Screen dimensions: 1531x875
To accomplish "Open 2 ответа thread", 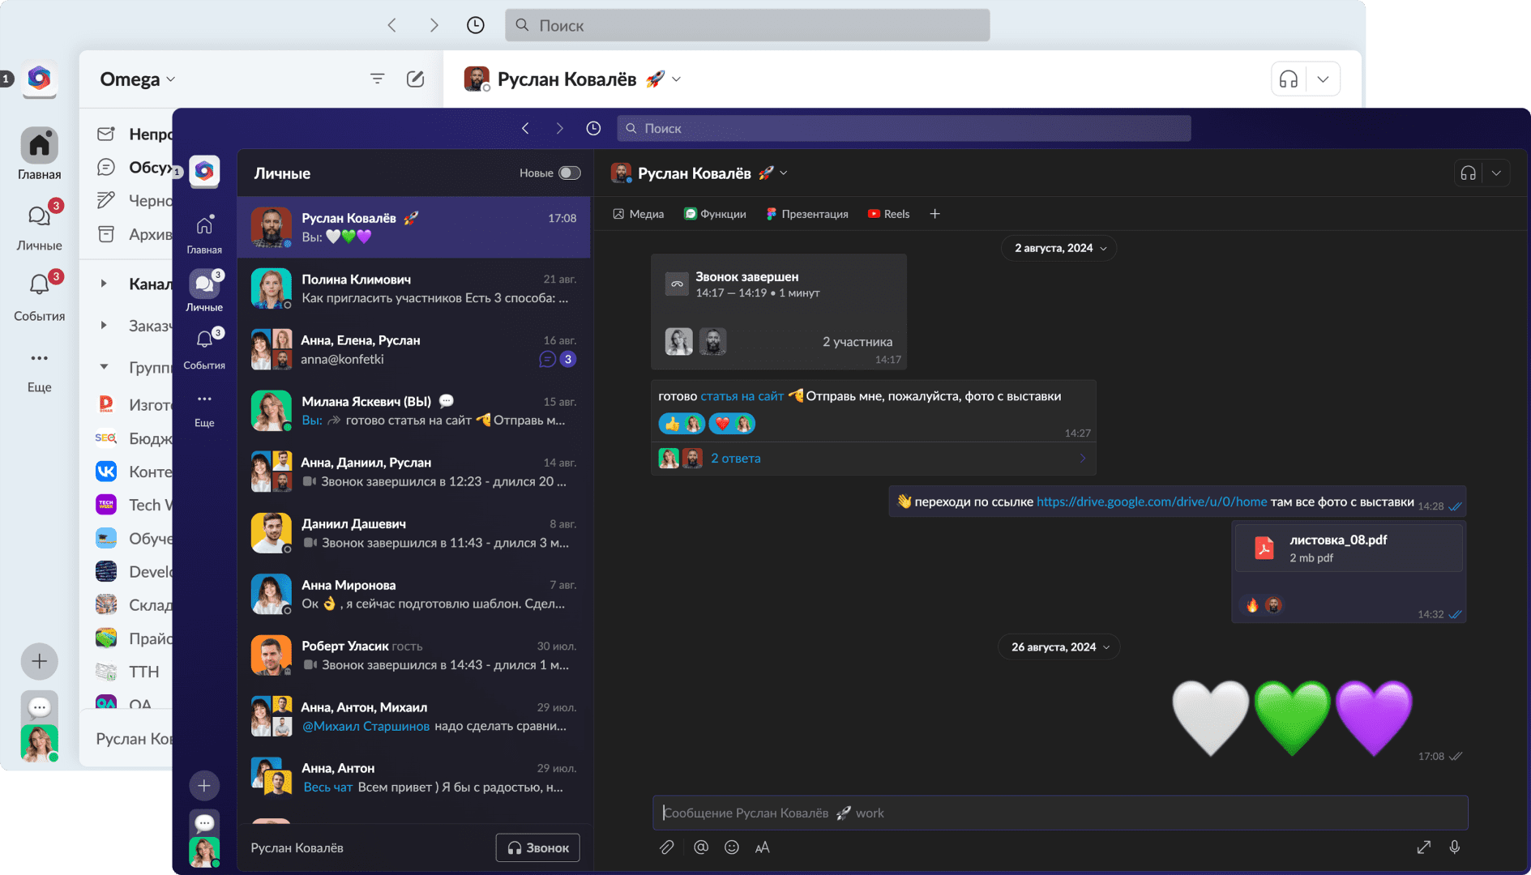I will point(735,459).
